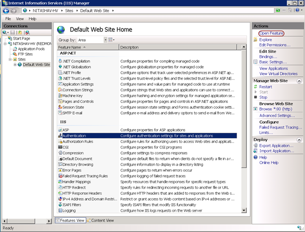
Task: Switch to Content View tab
Action: [x=100, y=220]
